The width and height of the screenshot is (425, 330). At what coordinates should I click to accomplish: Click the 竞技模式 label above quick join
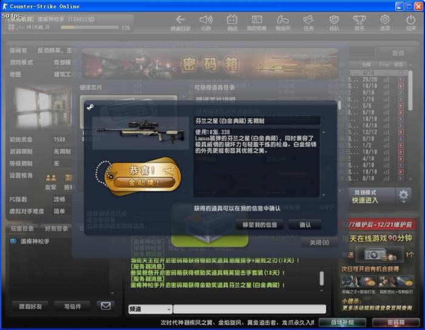click(x=365, y=192)
